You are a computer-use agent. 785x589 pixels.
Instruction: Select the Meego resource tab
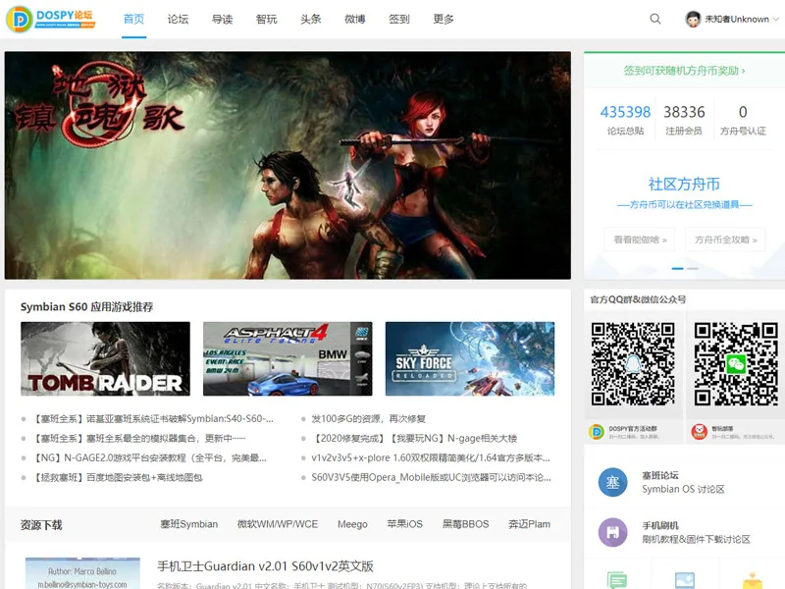(352, 524)
